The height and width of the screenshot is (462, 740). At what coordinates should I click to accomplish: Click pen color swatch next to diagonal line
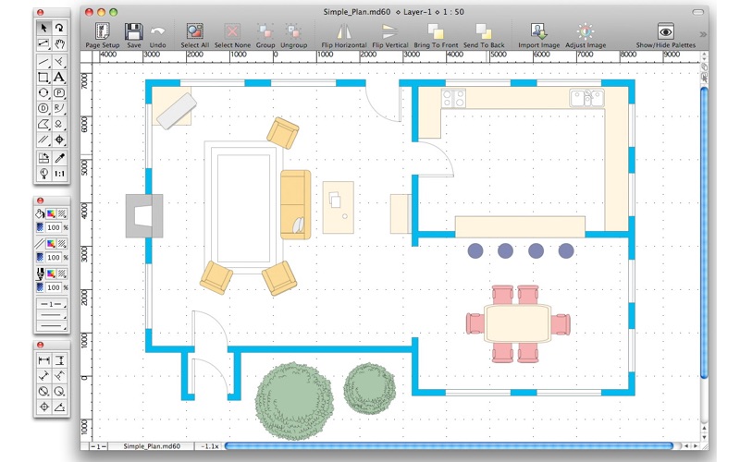pyautogui.click(x=51, y=244)
